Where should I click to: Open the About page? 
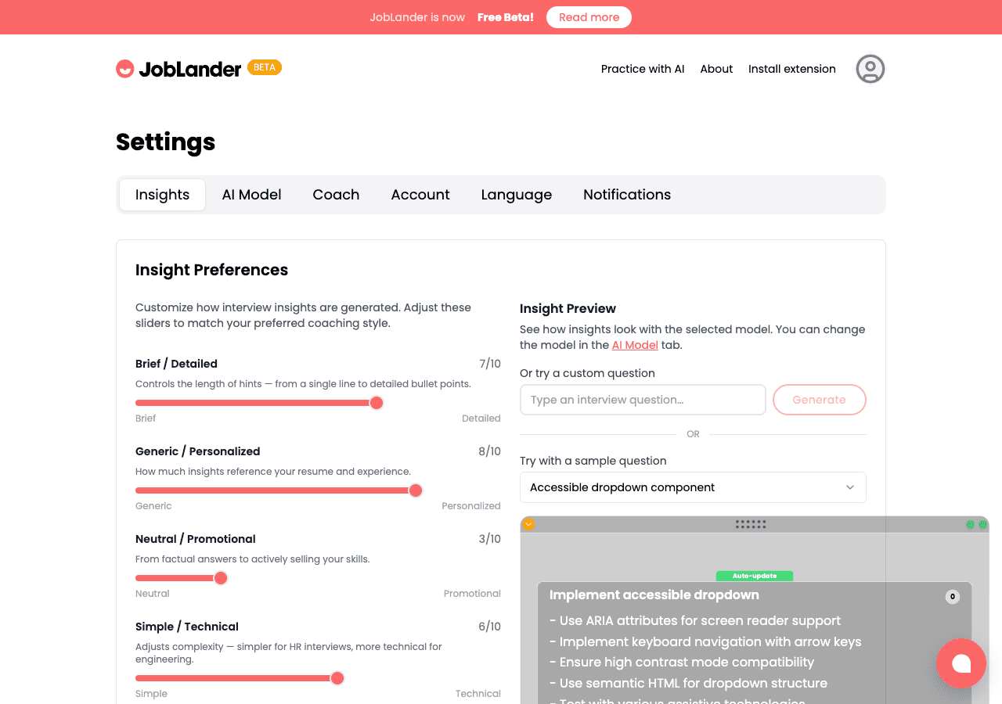pos(716,69)
